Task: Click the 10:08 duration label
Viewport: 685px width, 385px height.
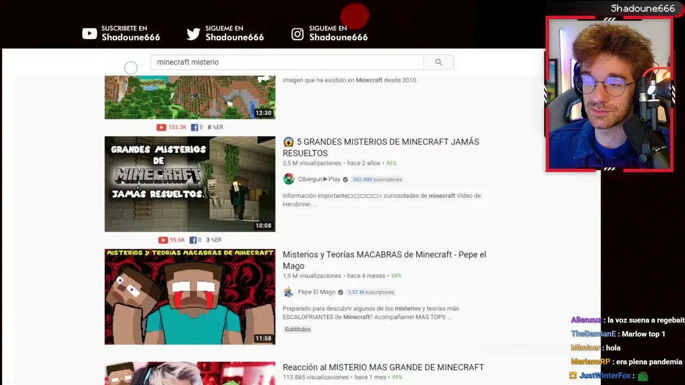Action: pyautogui.click(x=263, y=226)
